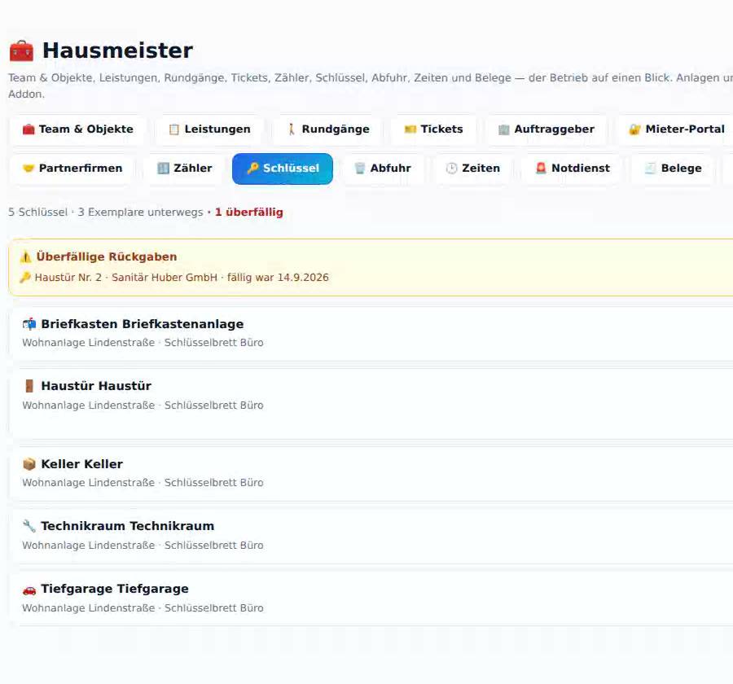Click the box icon of Keller Keller
Screen dimensions: 733x684
pyautogui.click(x=29, y=464)
